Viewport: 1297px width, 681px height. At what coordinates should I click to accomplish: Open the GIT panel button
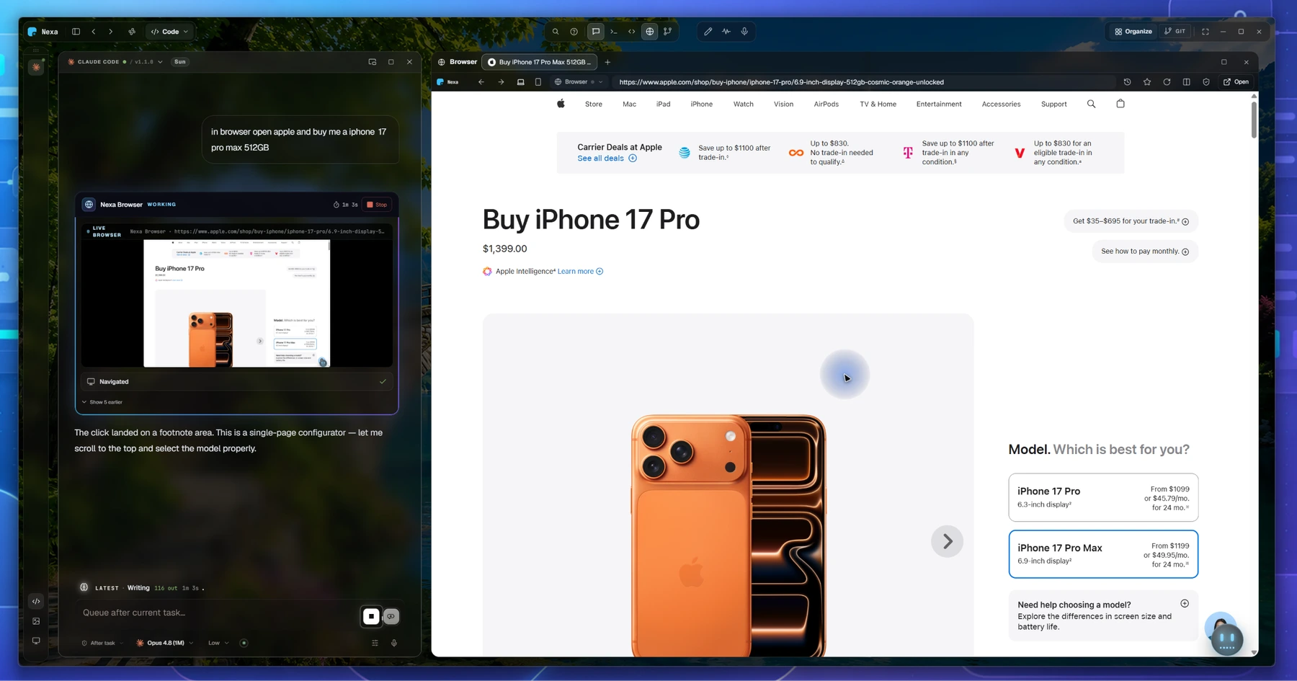click(1175, 32)
